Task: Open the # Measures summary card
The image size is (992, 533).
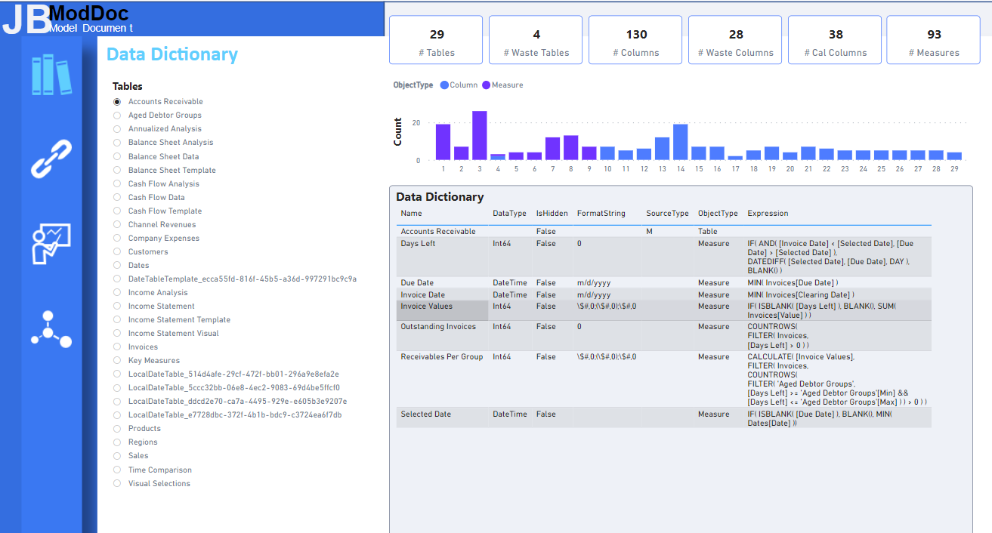Action: pyautogui.click(x=932, y=41)
